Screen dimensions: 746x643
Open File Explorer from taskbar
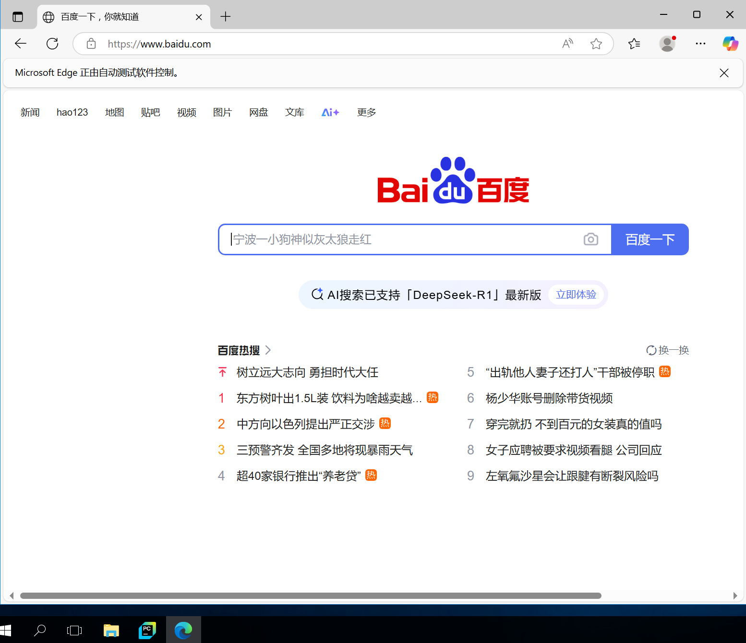(111, 630)
